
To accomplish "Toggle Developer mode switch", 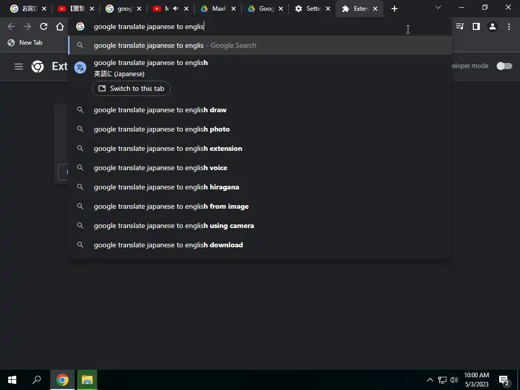I will point(504,66).
